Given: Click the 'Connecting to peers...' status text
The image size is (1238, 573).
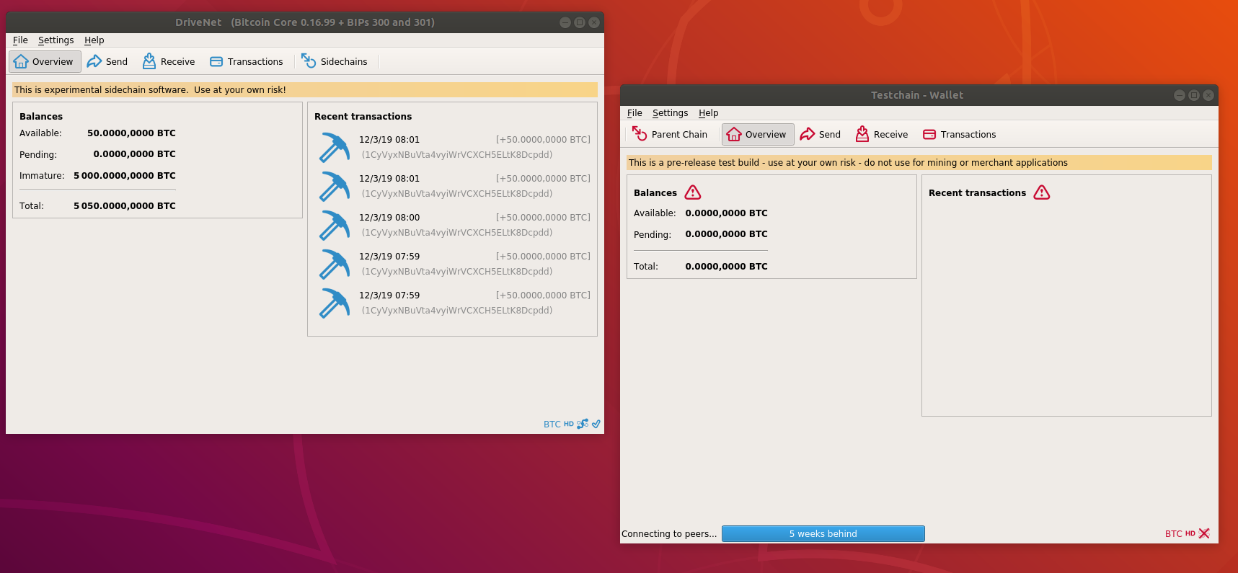Looking at the screenshot, I should click(669, 533).
